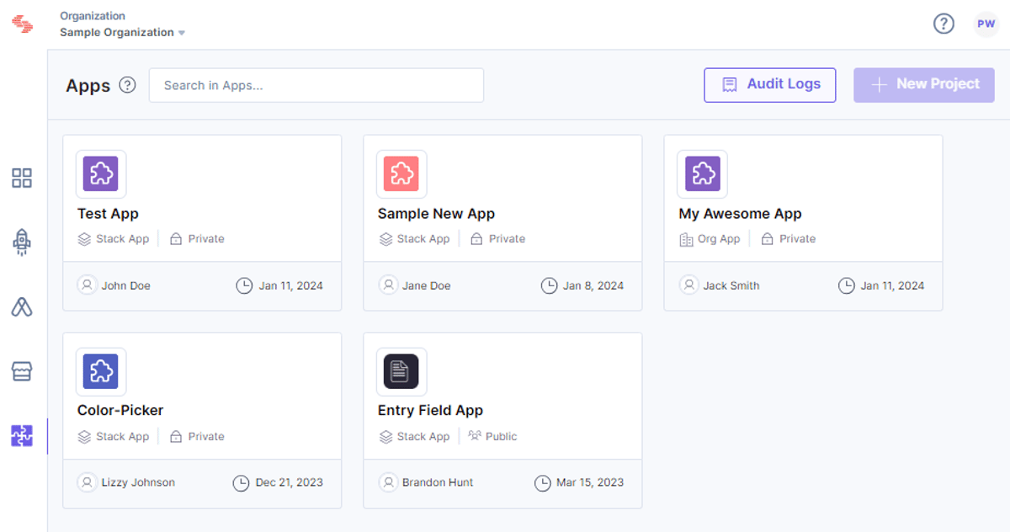Screen dimensions: 1010x532
Task: Open the Entry Field App title
Action: click(x=430, y=410)
